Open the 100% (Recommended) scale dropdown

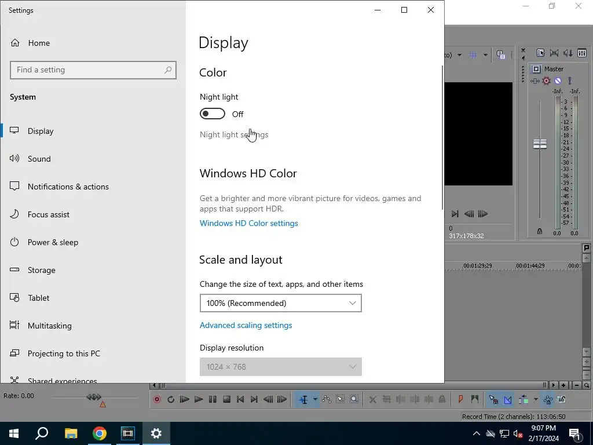pyautogui.click(x=281, y=303)
